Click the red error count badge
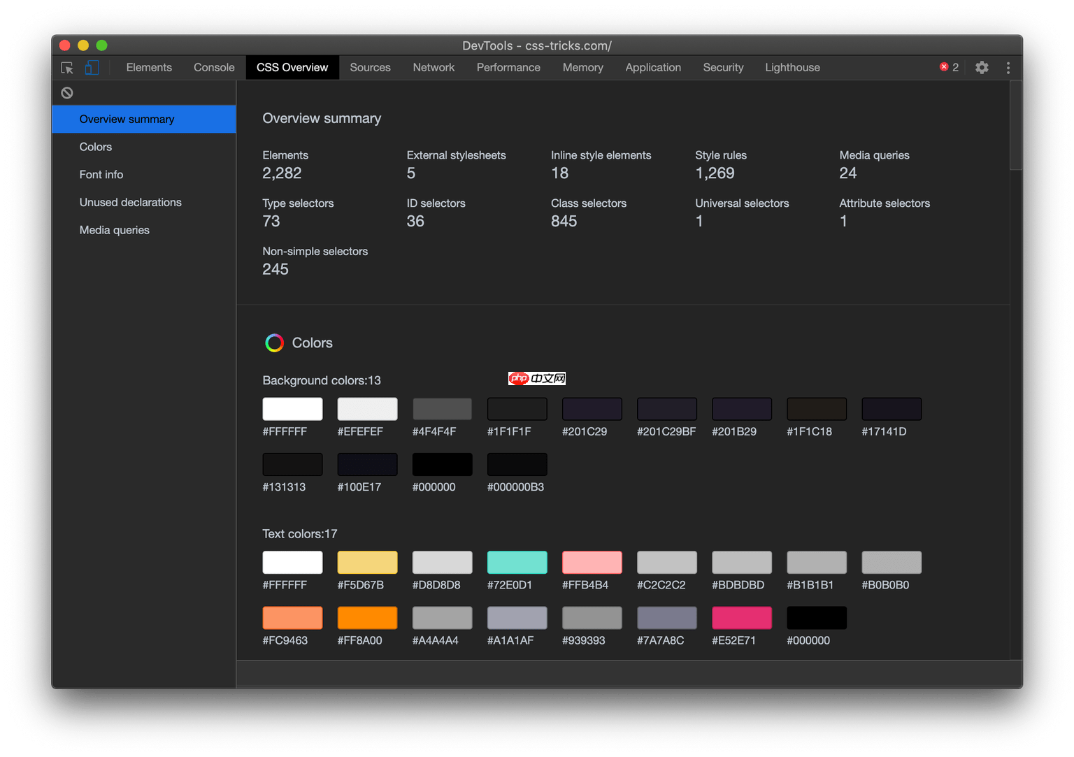Viewport: 1074px width, 757px height. tap(949, 68)
